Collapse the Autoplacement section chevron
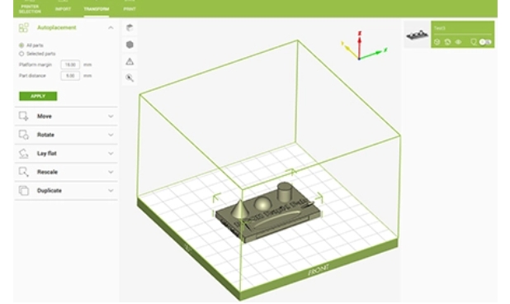 (111, 27)
